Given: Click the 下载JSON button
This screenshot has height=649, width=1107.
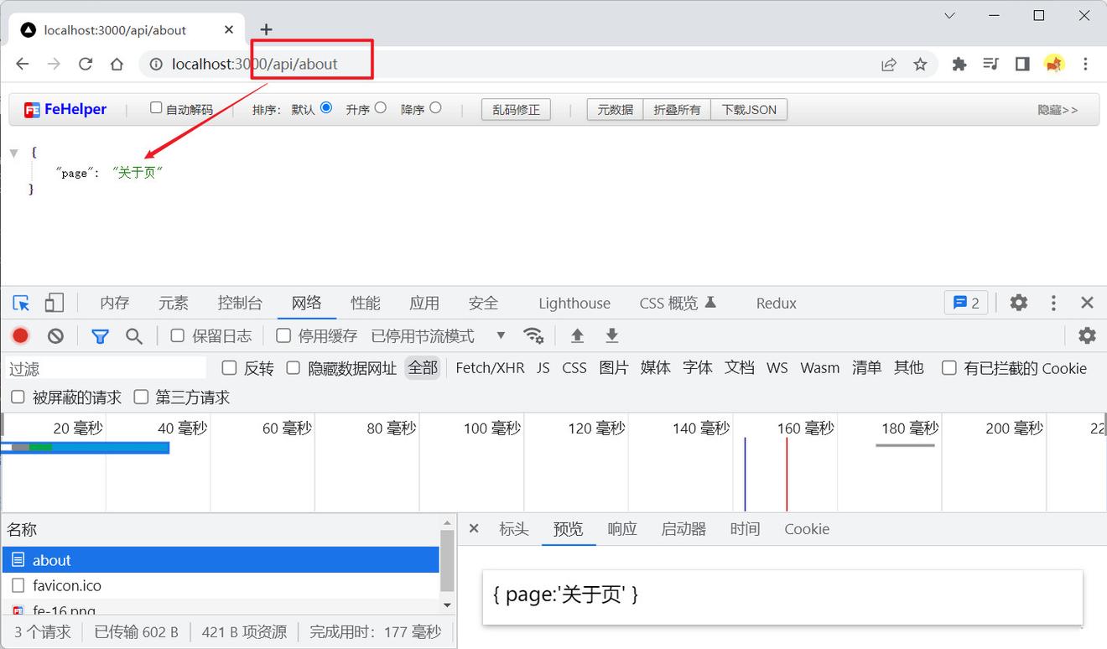Looking at the screenshot, I should click(x=749, y=109).
